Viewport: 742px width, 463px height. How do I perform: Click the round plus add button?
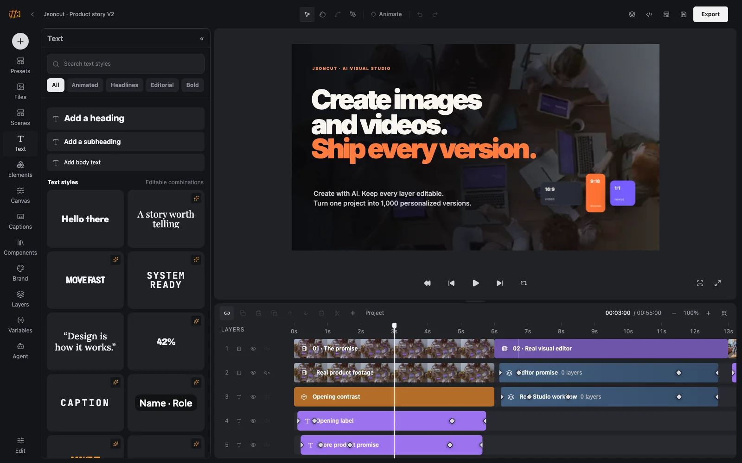pos(20,41)
